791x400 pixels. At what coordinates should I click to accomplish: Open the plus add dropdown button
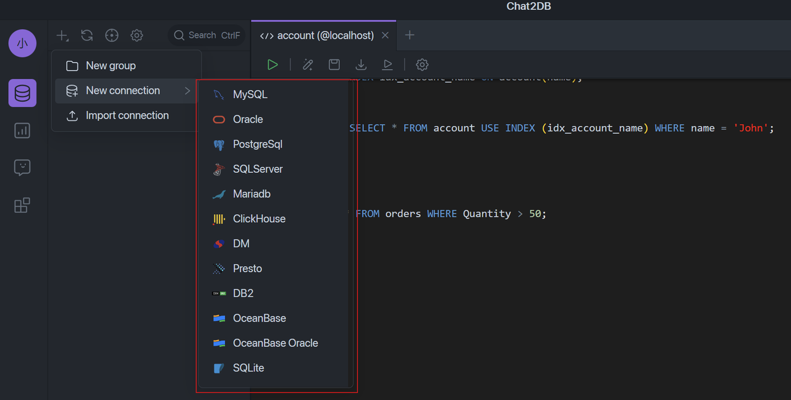point(62,36)
